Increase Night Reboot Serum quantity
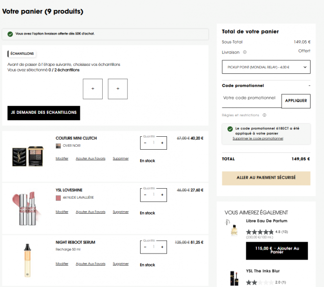The height and width of the screenshot is (287, 324). click(162, 247)
